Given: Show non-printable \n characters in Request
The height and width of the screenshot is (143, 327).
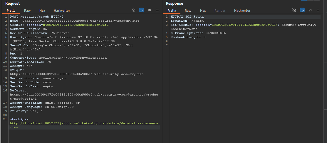Looking at the screenshot, I should click(x=149, y=10).
